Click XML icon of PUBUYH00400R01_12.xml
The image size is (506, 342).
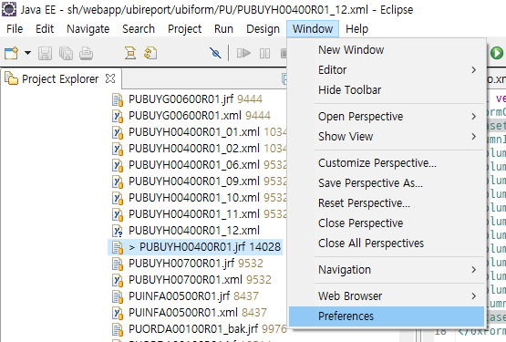pyautogui.click(x=118, y=231)
